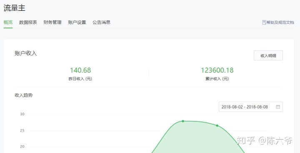Click the 昨日收入 (元) label

click(x=80, y=79)
